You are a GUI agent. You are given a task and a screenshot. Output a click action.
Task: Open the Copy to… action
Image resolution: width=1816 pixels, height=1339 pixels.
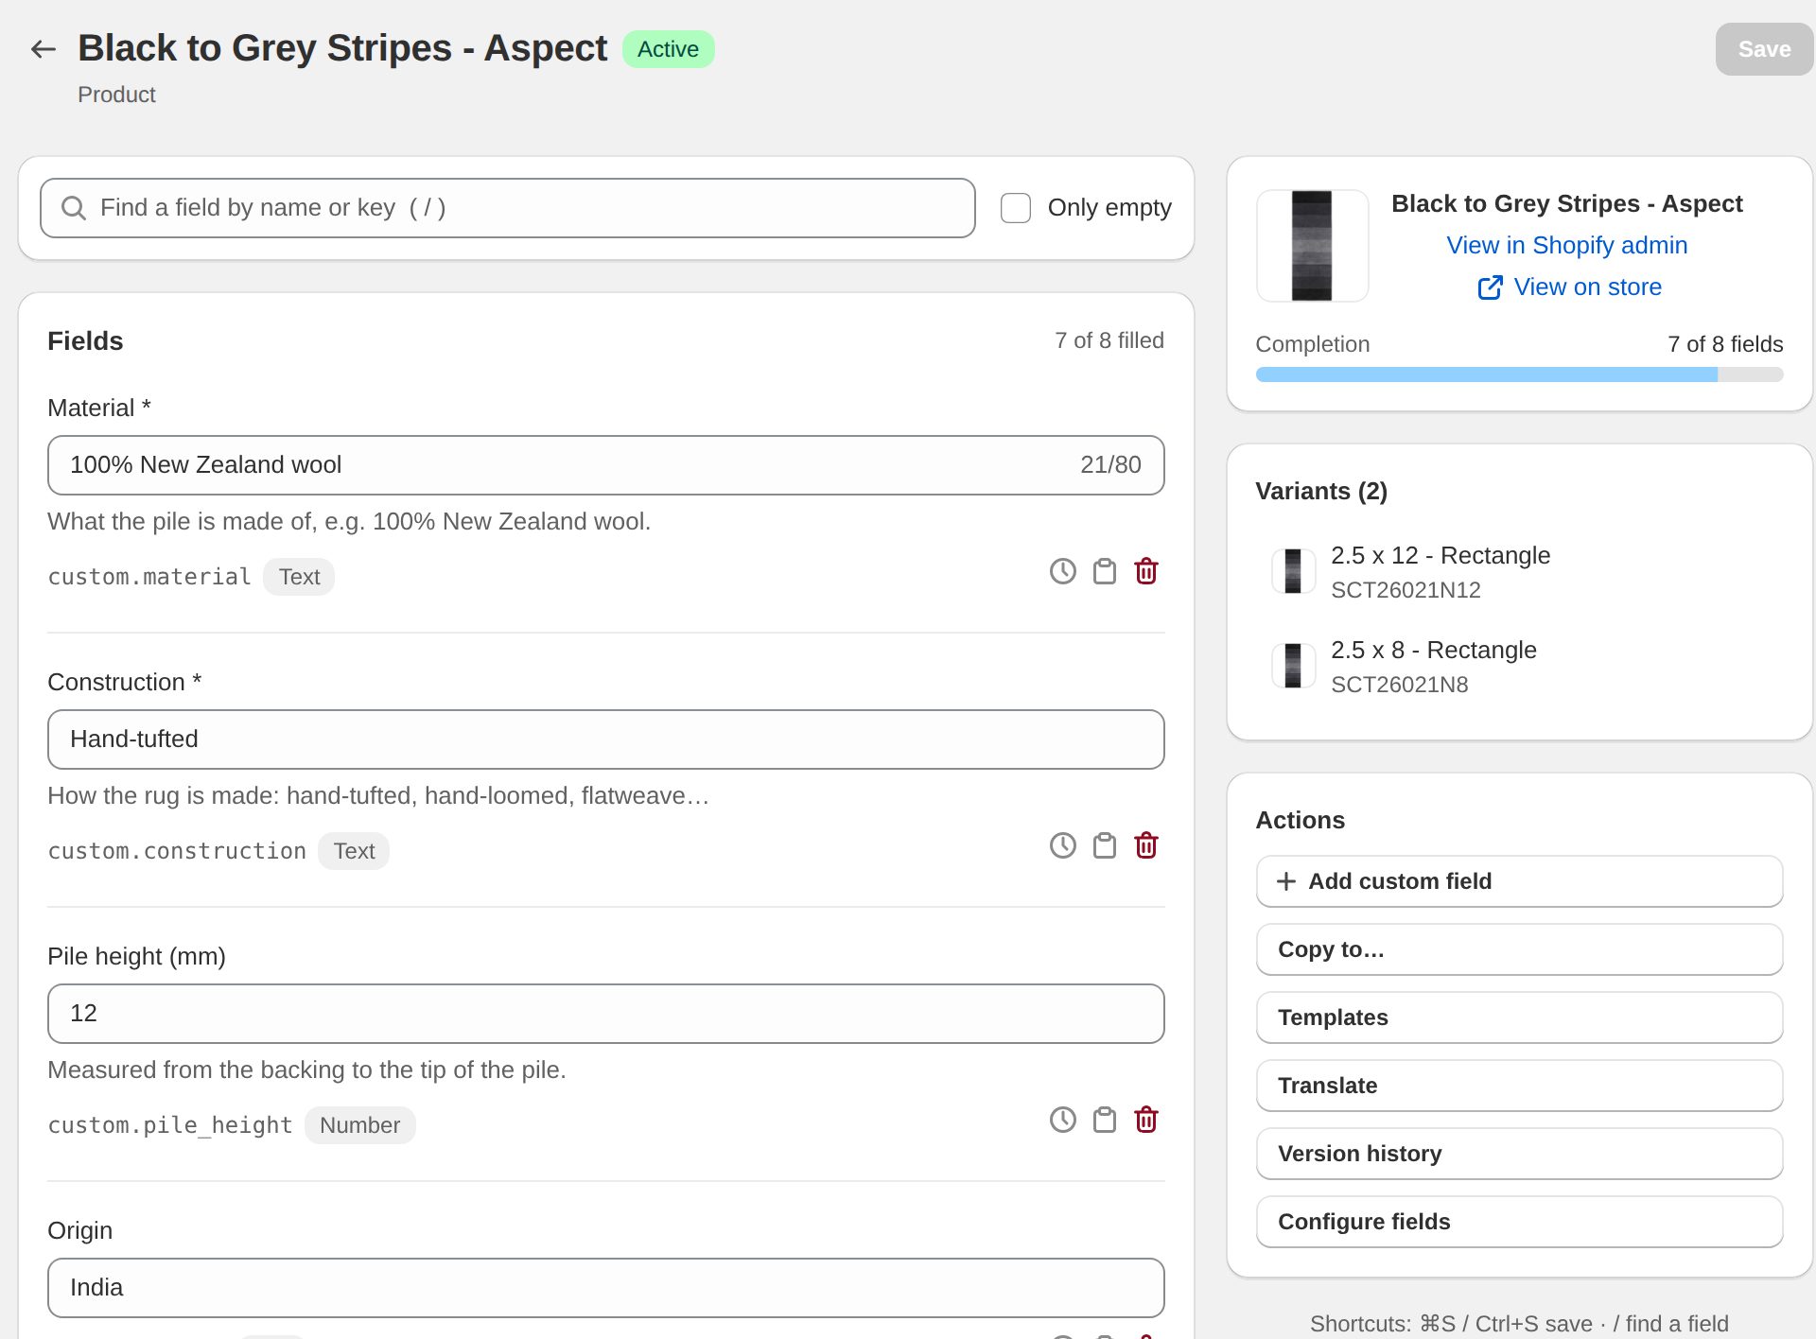[x=1519, y=949]
